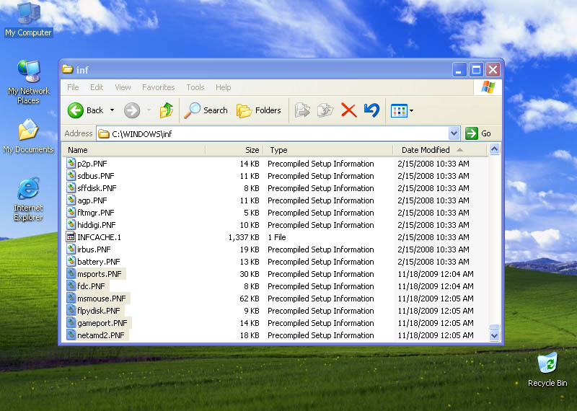Click the fdc.PNF file name
This screenshot has height=411, width=577.
tap(91, 286)
